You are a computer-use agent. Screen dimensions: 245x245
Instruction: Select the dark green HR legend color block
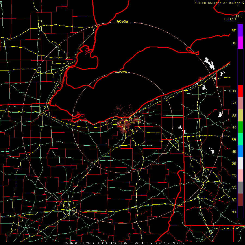(x=240, y=127)
